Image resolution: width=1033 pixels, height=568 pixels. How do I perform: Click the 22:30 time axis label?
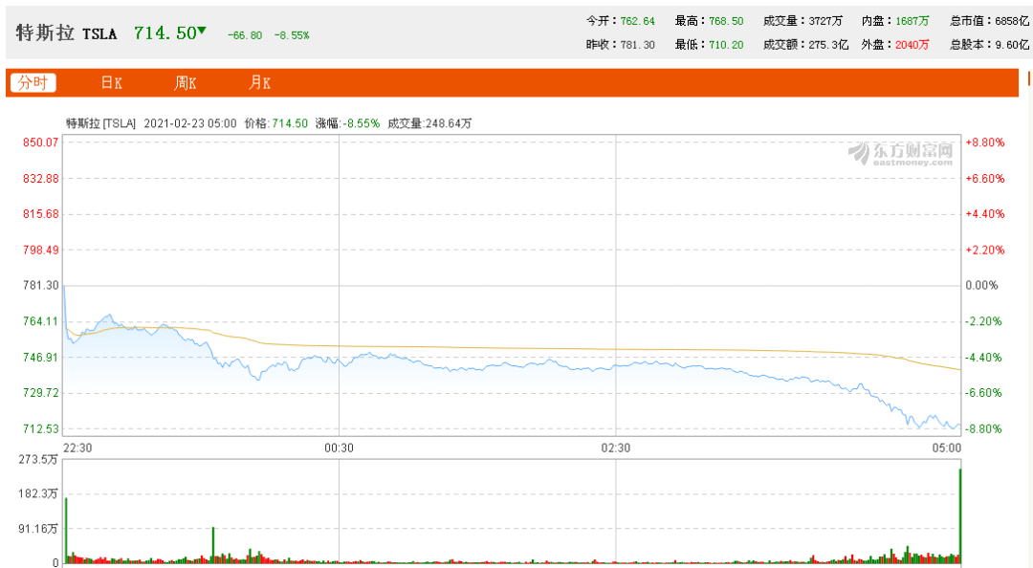tap(77, 448)
